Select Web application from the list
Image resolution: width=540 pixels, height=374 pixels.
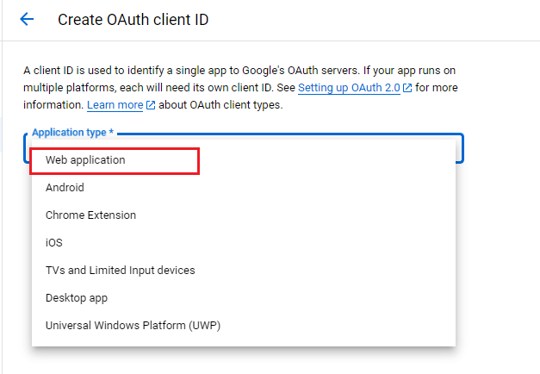(x=244, y=160)
